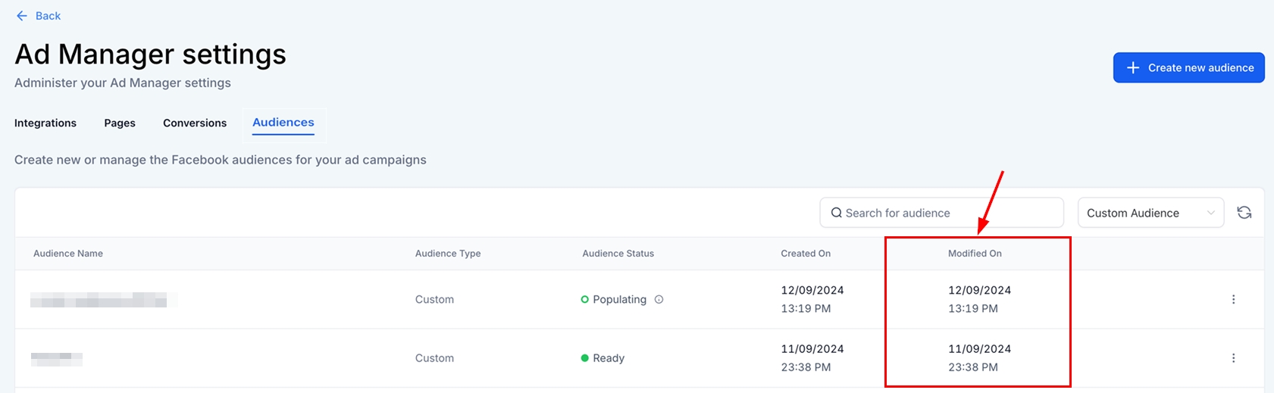Click the plus icon for new audience
The image size is (1274, 393).
1133,68
